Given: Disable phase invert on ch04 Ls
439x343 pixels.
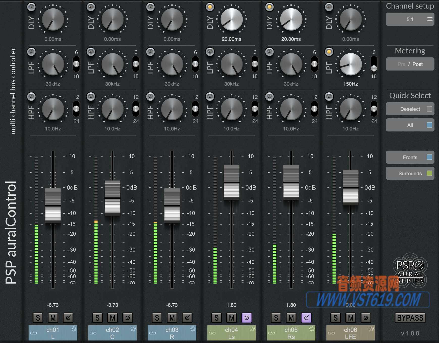Looking at the screenshot, I should pyautogui.click(x=247, y=318).
